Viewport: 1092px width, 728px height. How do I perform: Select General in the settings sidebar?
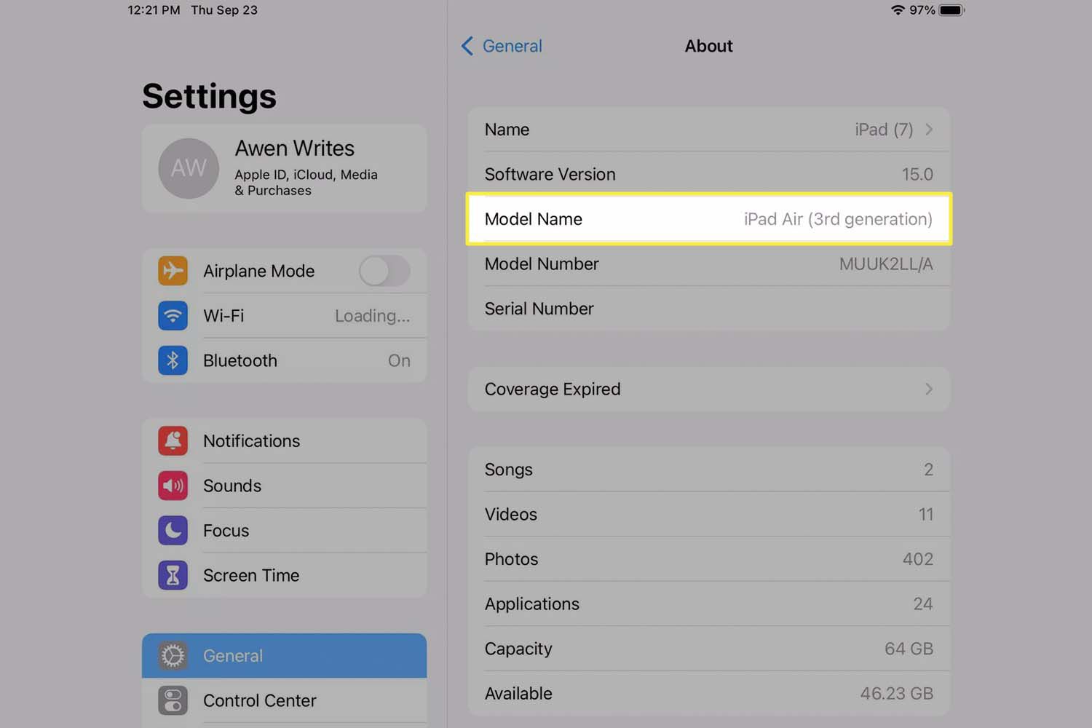point(284,656)
